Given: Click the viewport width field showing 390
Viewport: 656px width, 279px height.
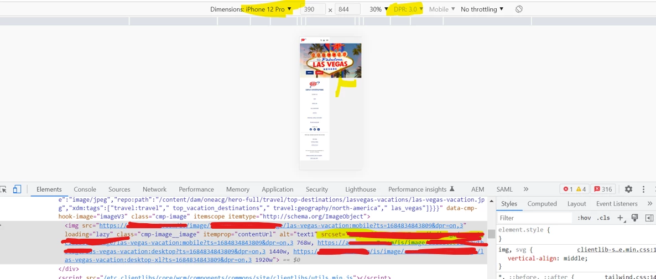Looking at the screenshot, I should [x=313, y=9].
